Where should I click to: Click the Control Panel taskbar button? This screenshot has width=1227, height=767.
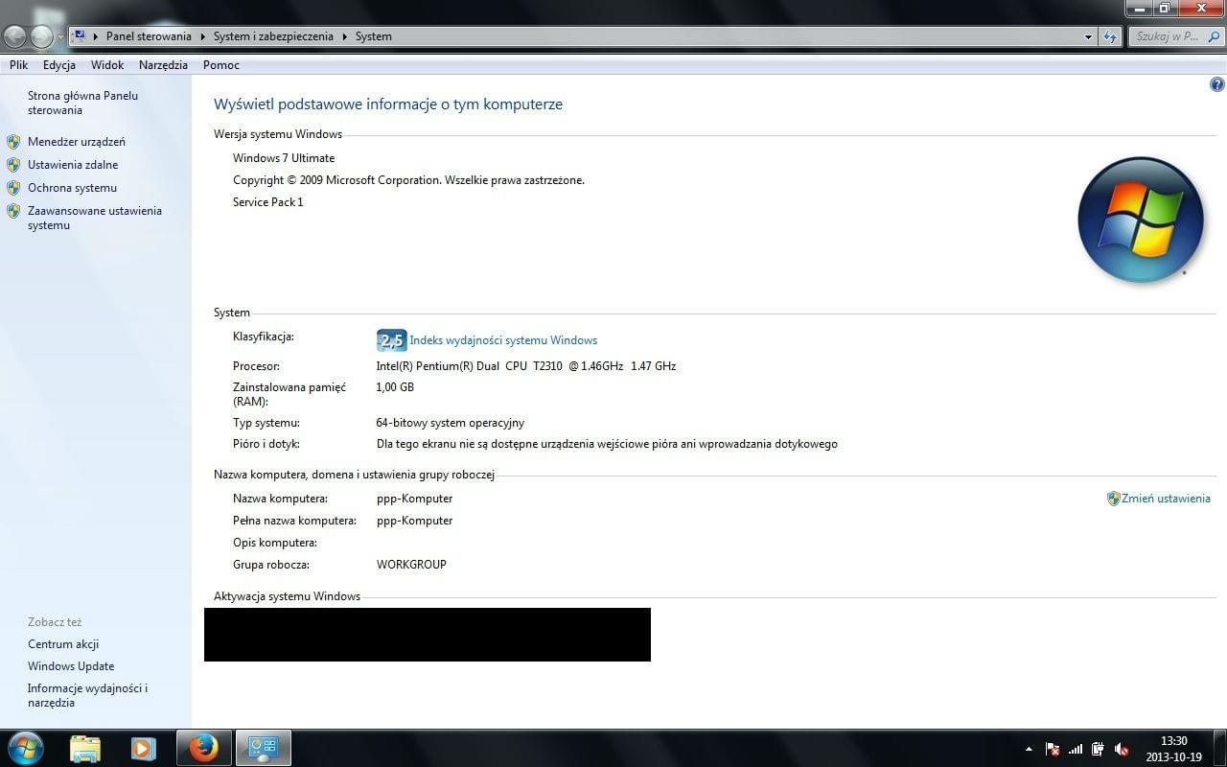[263, 748]
